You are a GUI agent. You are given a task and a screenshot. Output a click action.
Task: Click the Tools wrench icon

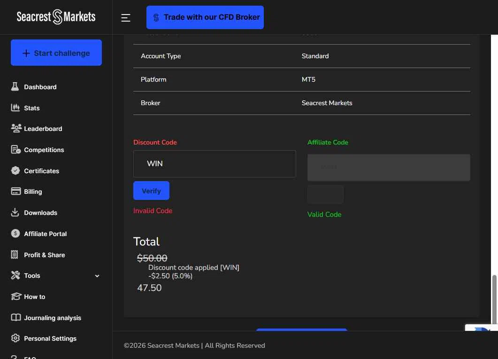(x=15, y=275)
